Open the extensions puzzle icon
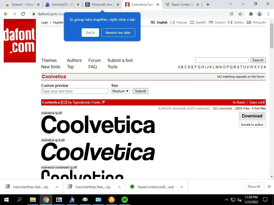Viewport: 274px width, 205px height. (x=251, y=14)
